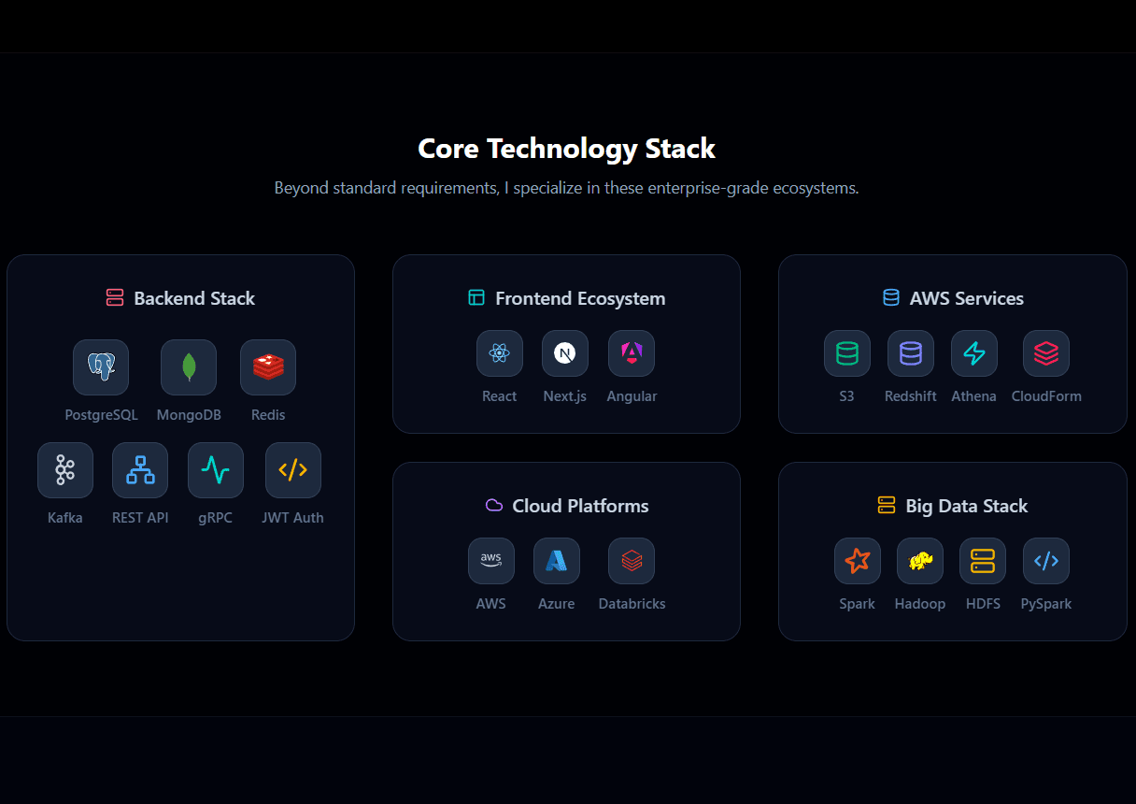Click the AWS label under Cloud Platforms

pyautogui.click(x=491, y=604)
